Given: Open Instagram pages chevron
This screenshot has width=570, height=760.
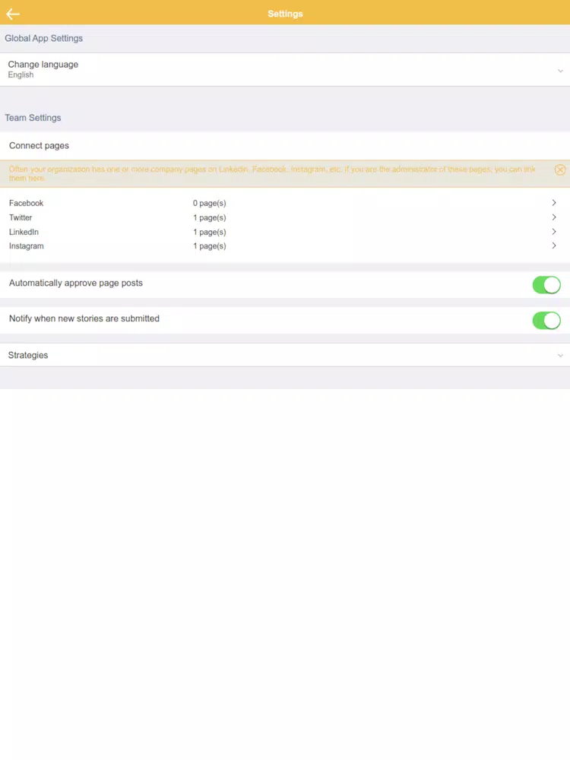Looking at the screenshot, I should coord(554,245).
